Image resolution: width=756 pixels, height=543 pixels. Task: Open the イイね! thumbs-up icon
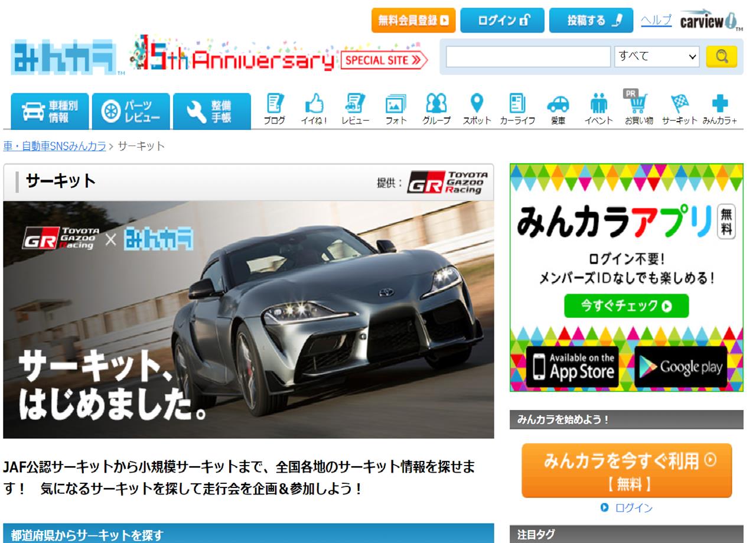315,110
